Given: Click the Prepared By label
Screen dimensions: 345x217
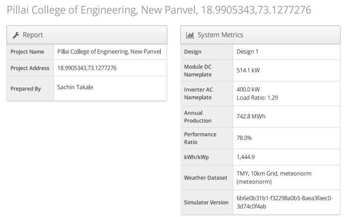Looking at the screenshot, I should click(25, 89).
